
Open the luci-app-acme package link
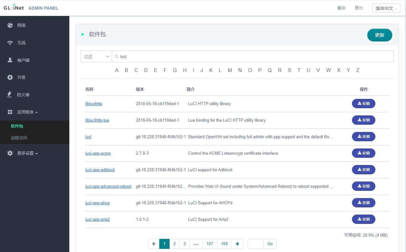(x=98, y=153)
